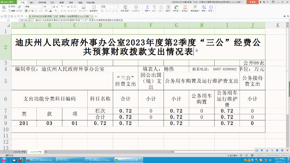Add a new sheet with the plus button
Image resolution: width=290 pixels, height=163 pixels.
pyautogui.click(x=46, y=152)
